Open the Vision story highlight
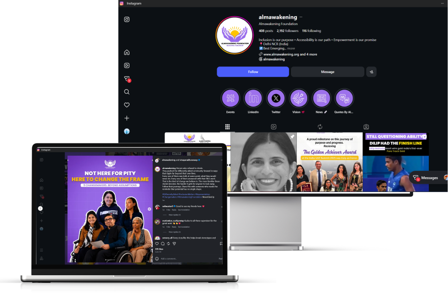 coord(298,98)
